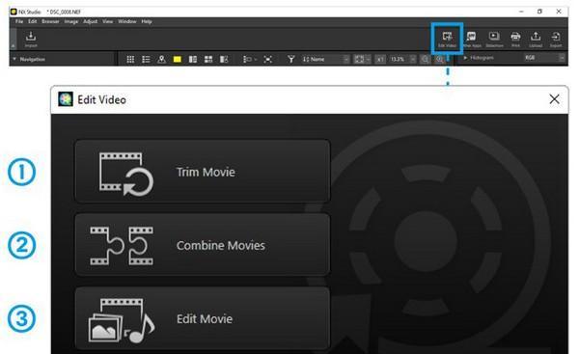Open the Image menu
The height and width of the screenshot is (354, 579).
[70, 21]
